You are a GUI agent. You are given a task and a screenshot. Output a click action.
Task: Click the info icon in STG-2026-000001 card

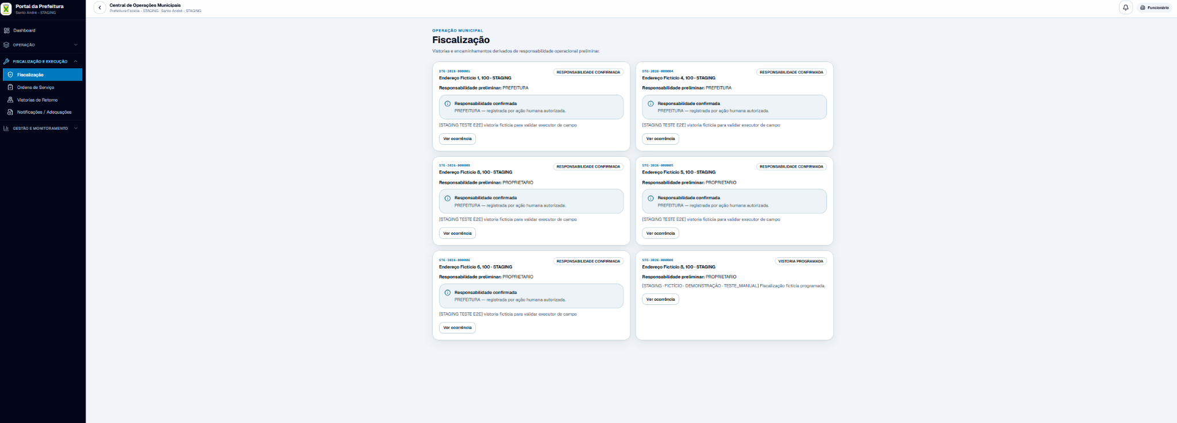448,104
